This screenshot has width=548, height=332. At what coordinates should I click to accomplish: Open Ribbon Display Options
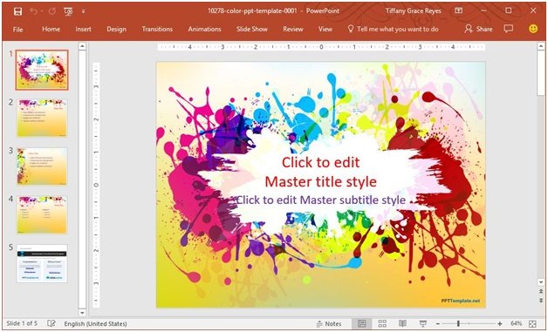point(458,10)
